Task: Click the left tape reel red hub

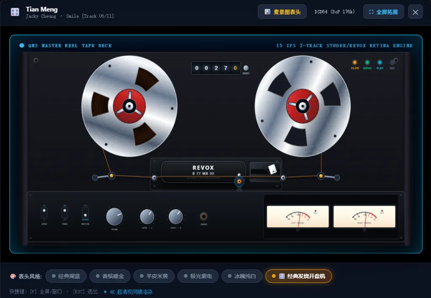Action: (130, 106)
